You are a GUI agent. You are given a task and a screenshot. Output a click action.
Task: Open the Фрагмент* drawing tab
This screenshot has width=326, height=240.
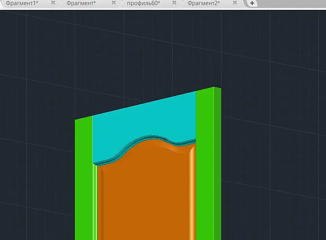pos(81,3)
